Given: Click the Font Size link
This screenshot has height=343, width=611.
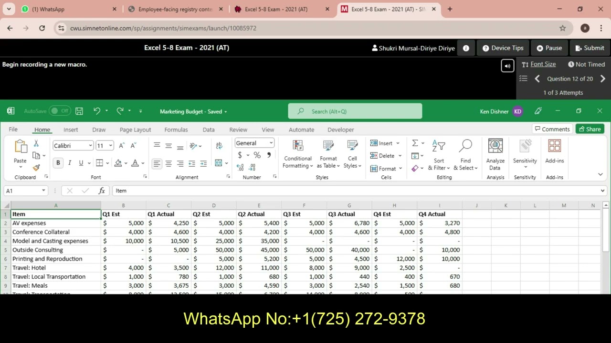Looking at the screenshot, I should tap(543, 64).
